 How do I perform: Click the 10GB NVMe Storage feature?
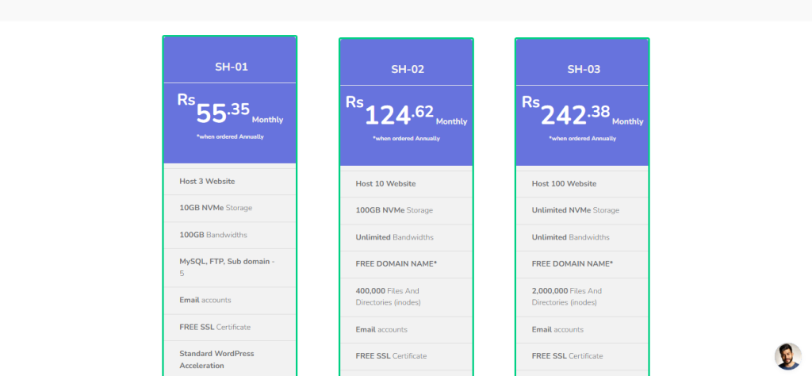(x=216, y=209)
